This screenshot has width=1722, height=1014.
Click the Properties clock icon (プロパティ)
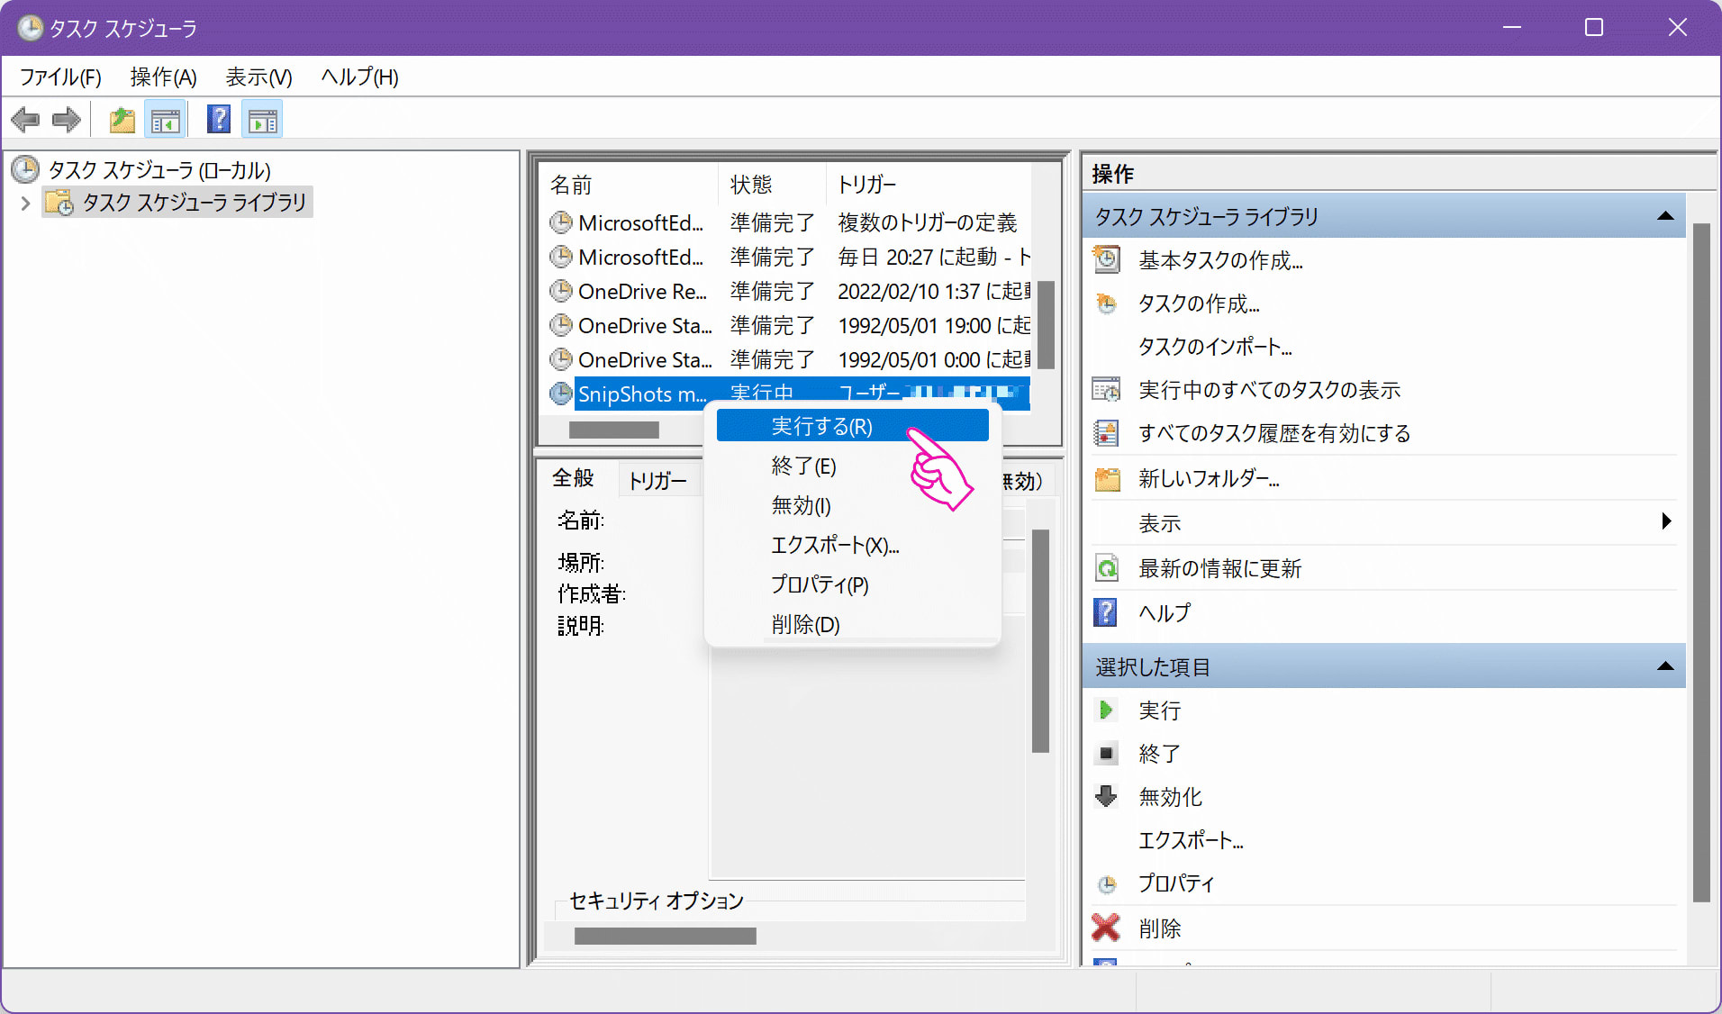(x=1107, y=884)
